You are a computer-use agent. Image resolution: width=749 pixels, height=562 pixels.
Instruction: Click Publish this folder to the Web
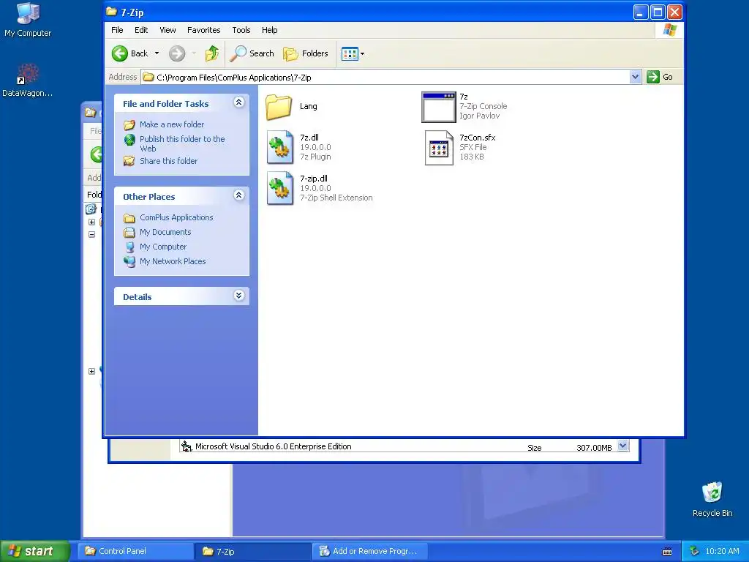point(182,143)
